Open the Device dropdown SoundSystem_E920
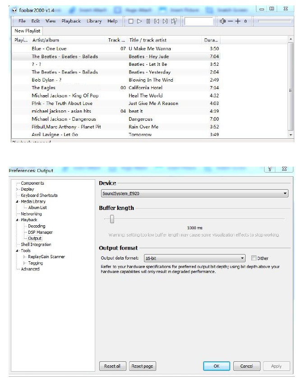Viewport: 297px width, 378px height. 195,193
